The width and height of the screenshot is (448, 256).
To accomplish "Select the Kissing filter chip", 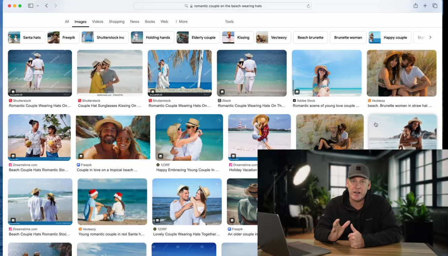I will (x=238, y=37).
